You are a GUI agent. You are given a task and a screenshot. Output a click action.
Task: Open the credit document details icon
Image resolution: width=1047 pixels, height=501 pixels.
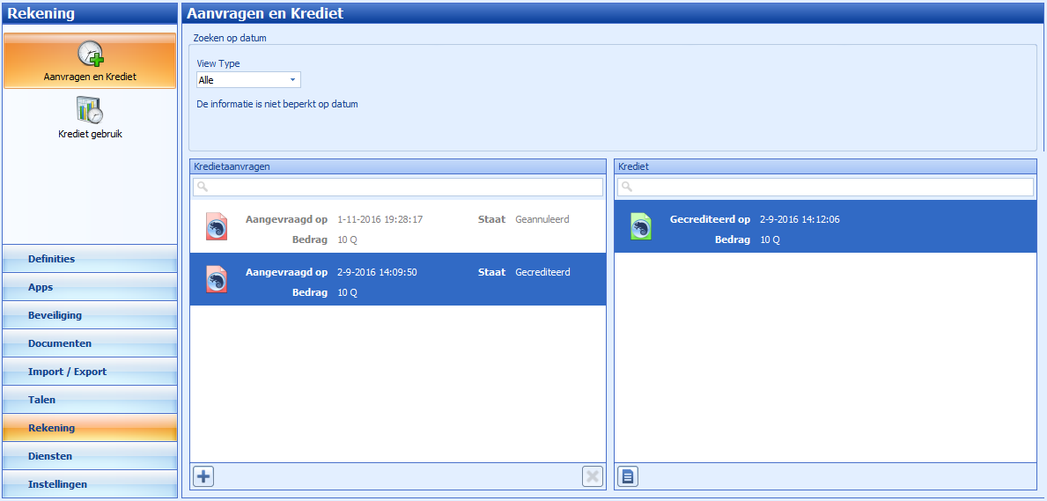(629, 476)
